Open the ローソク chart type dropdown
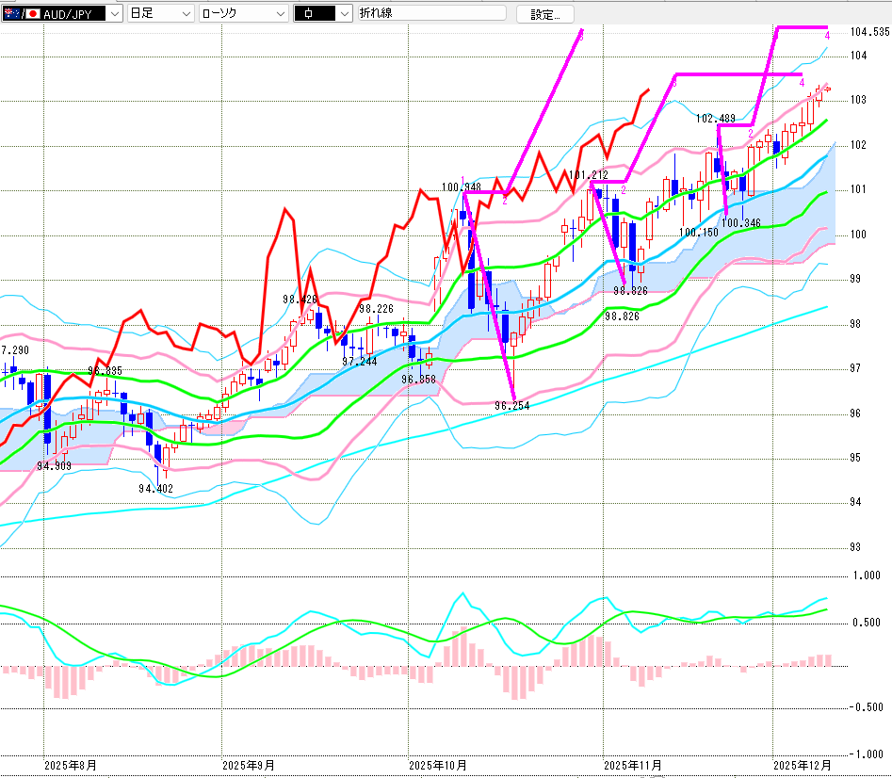Screen dimensions: 892x778 pos(280,14)
